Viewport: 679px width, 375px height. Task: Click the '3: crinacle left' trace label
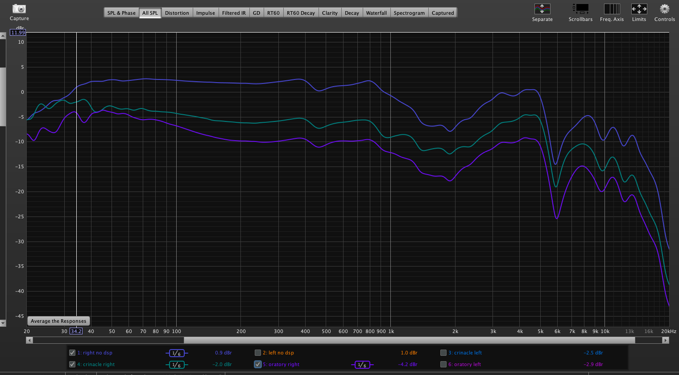pos(465,353)
